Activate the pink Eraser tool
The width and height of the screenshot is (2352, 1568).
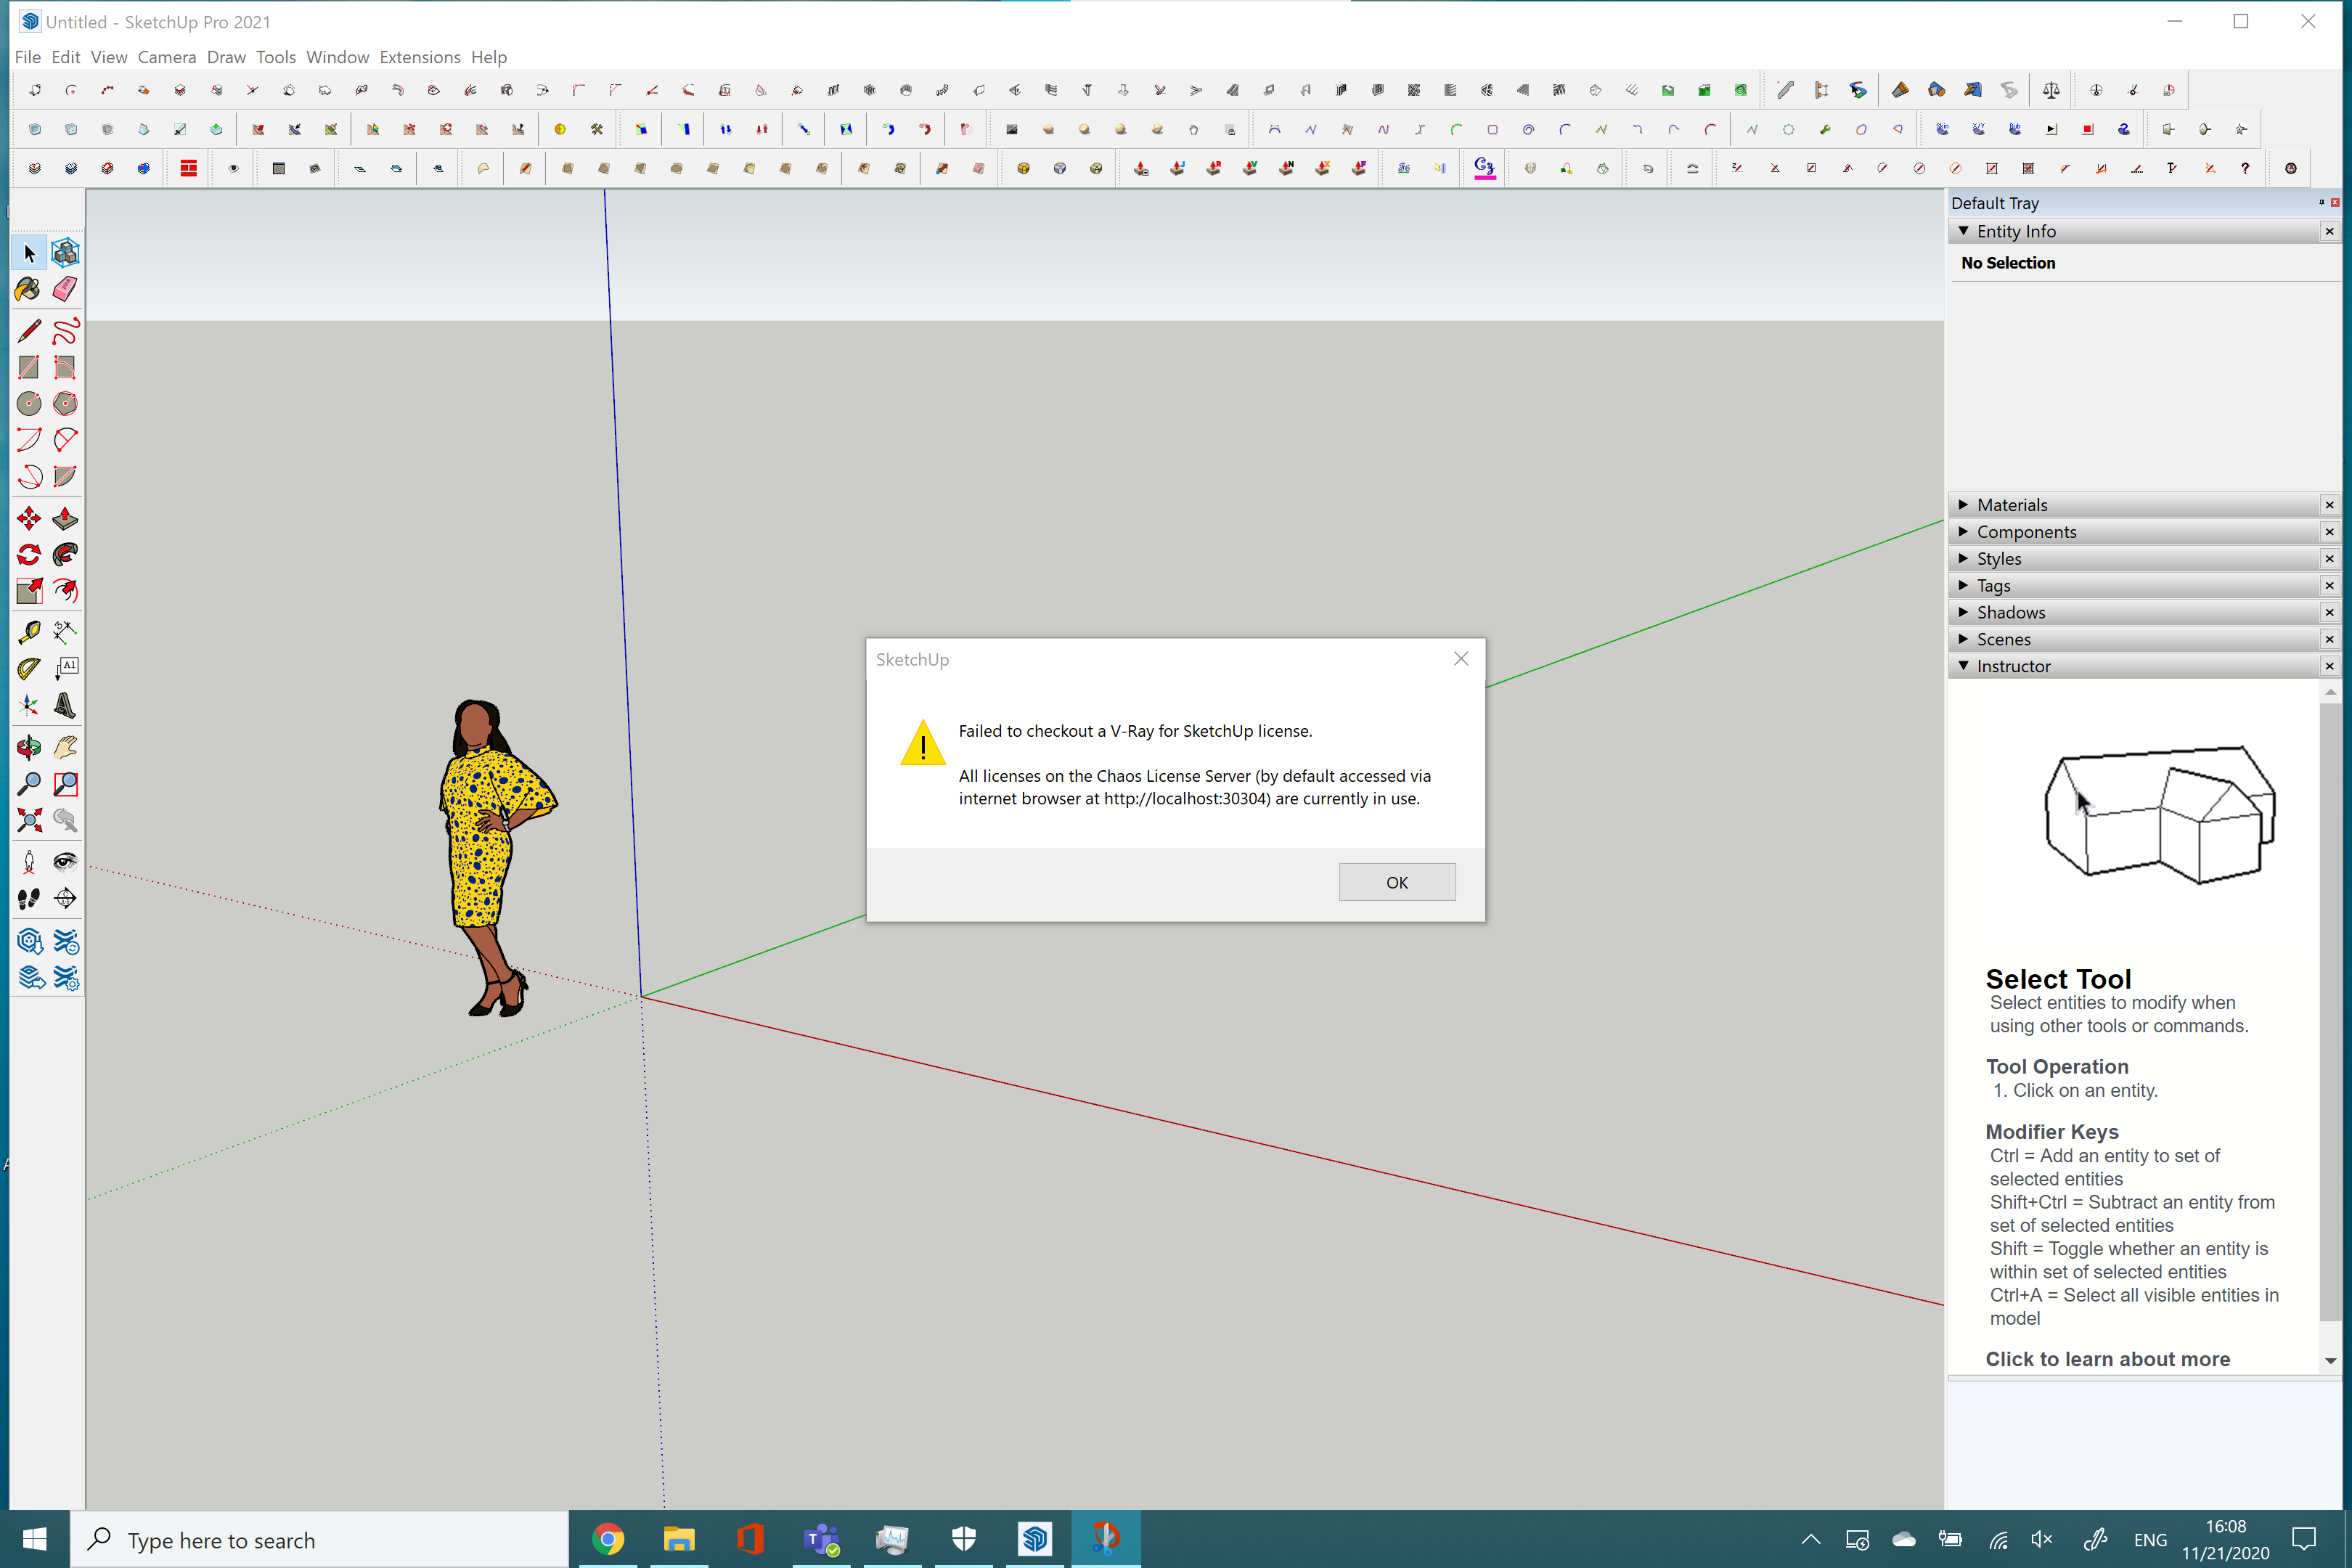click(x=65, y=290)
